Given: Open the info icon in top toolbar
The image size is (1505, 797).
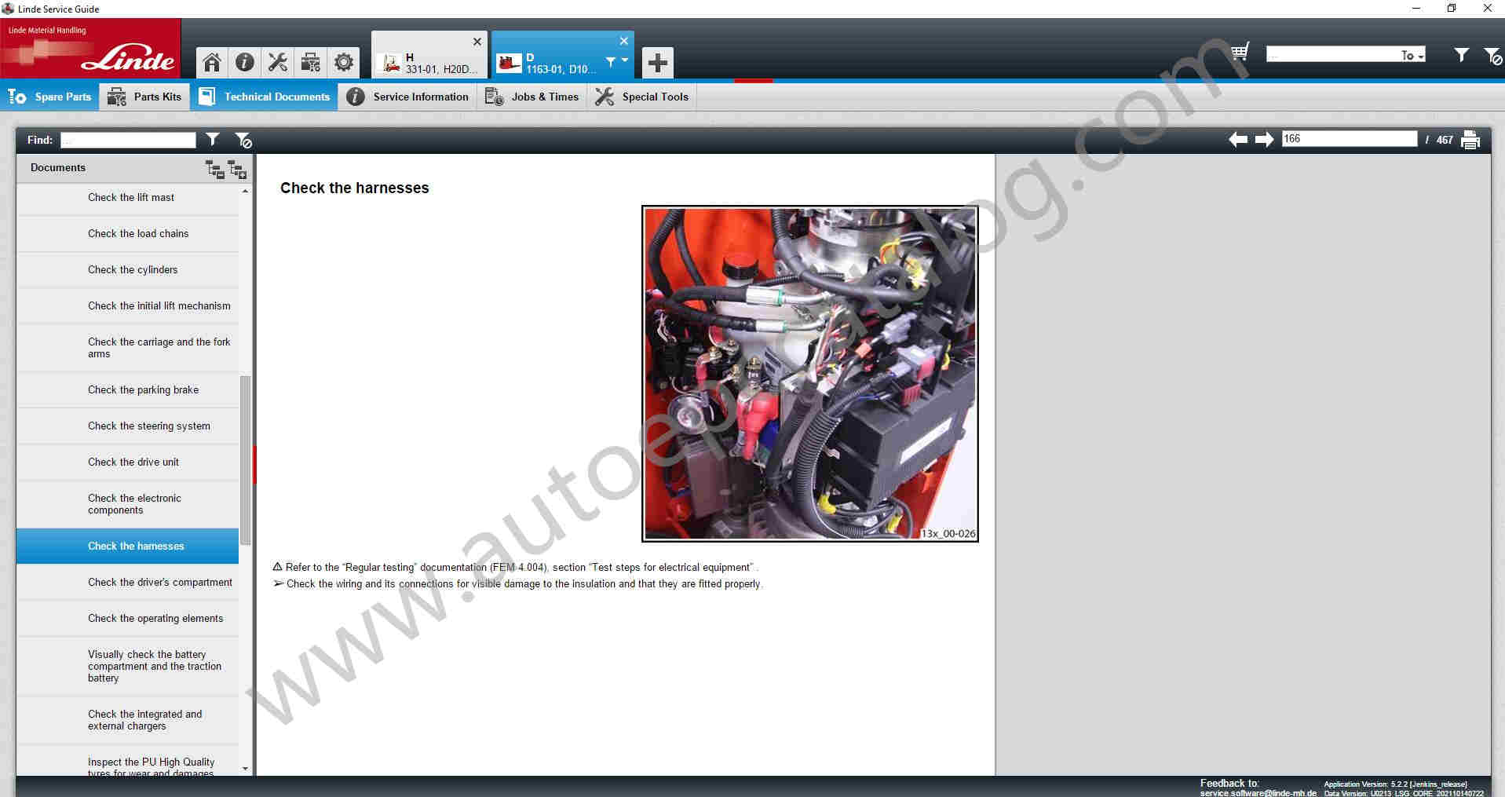Looking at the screenshot, I should (x=245, y=62).
